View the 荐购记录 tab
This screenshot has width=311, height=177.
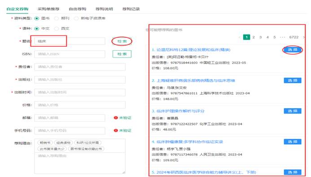click(131, 9)
